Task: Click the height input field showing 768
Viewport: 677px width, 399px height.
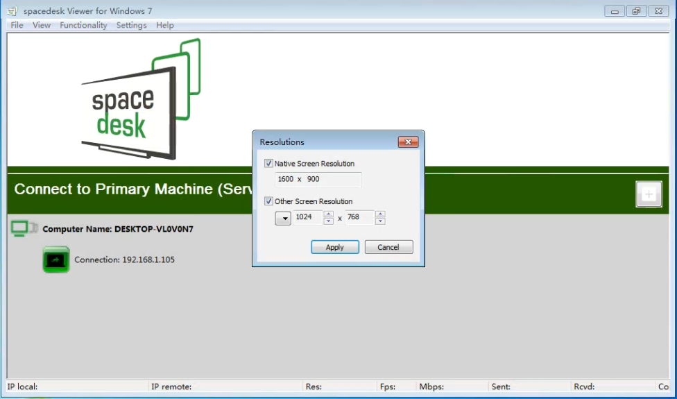Action: (359, 218)
